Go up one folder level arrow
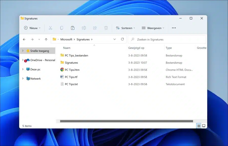 (46, 39)
